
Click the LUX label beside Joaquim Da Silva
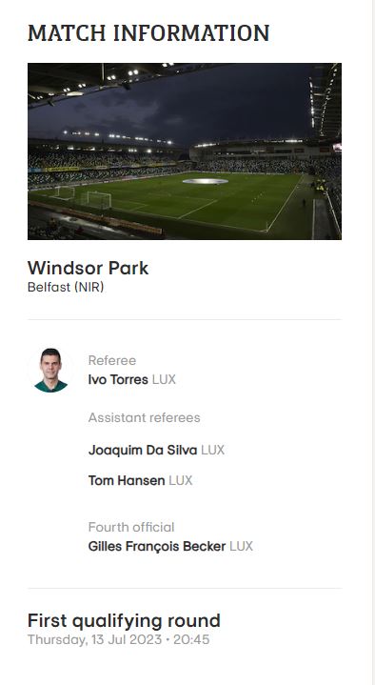tap(212, 450)
